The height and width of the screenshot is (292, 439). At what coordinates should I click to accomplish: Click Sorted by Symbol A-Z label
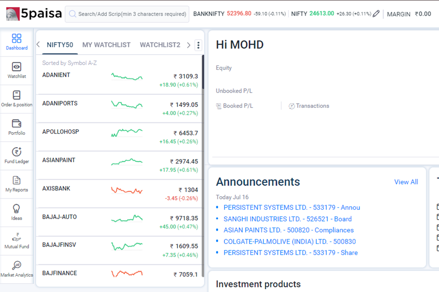[70, 63]
